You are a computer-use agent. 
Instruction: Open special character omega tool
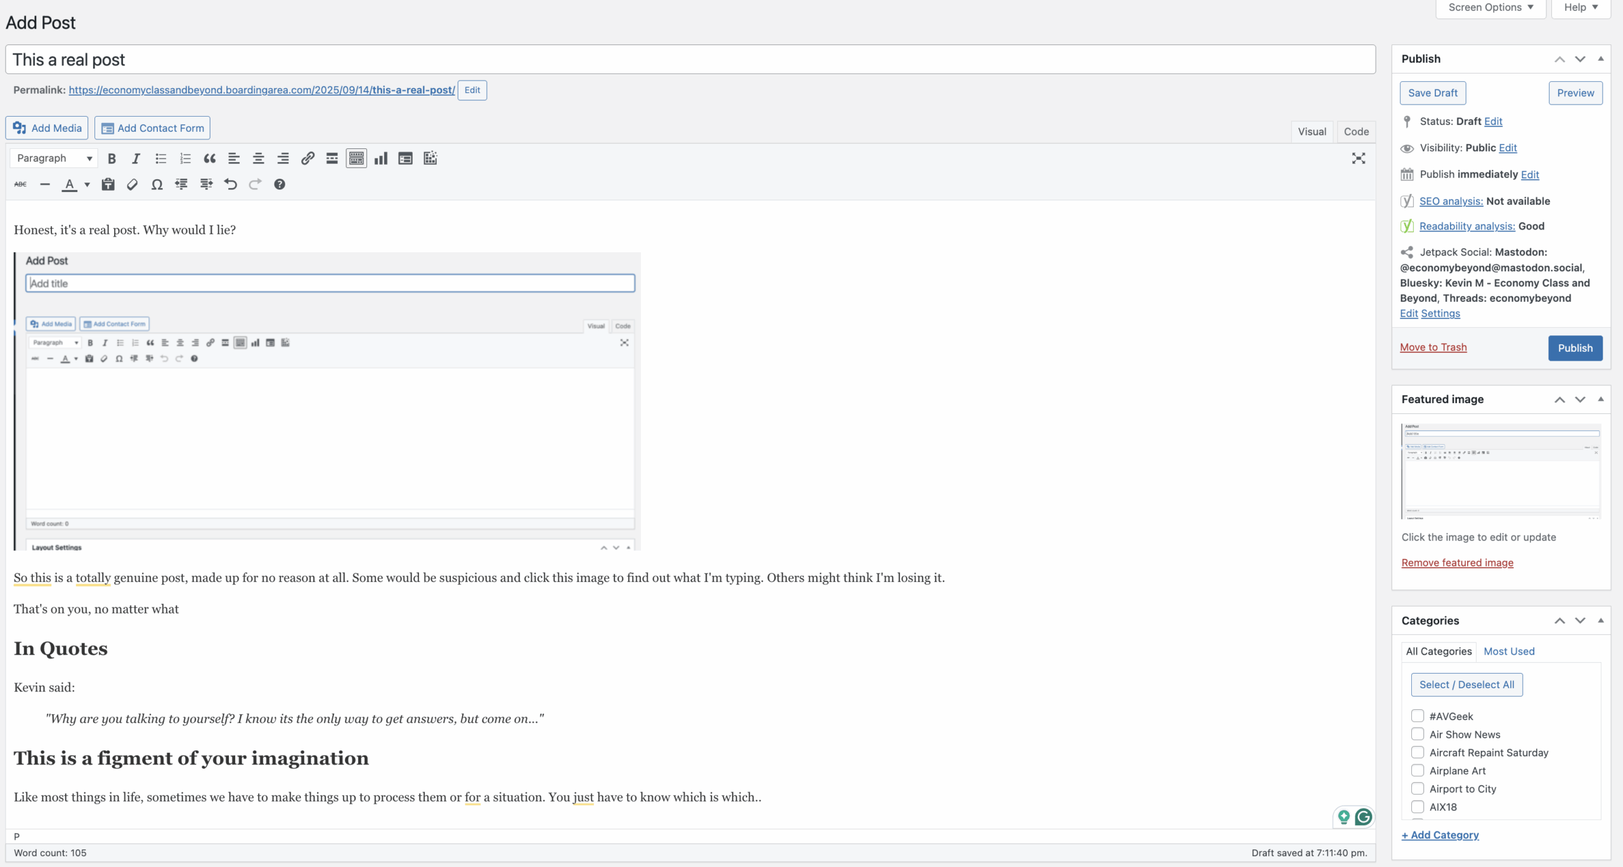pyautogui.click(x=157, y=184)
